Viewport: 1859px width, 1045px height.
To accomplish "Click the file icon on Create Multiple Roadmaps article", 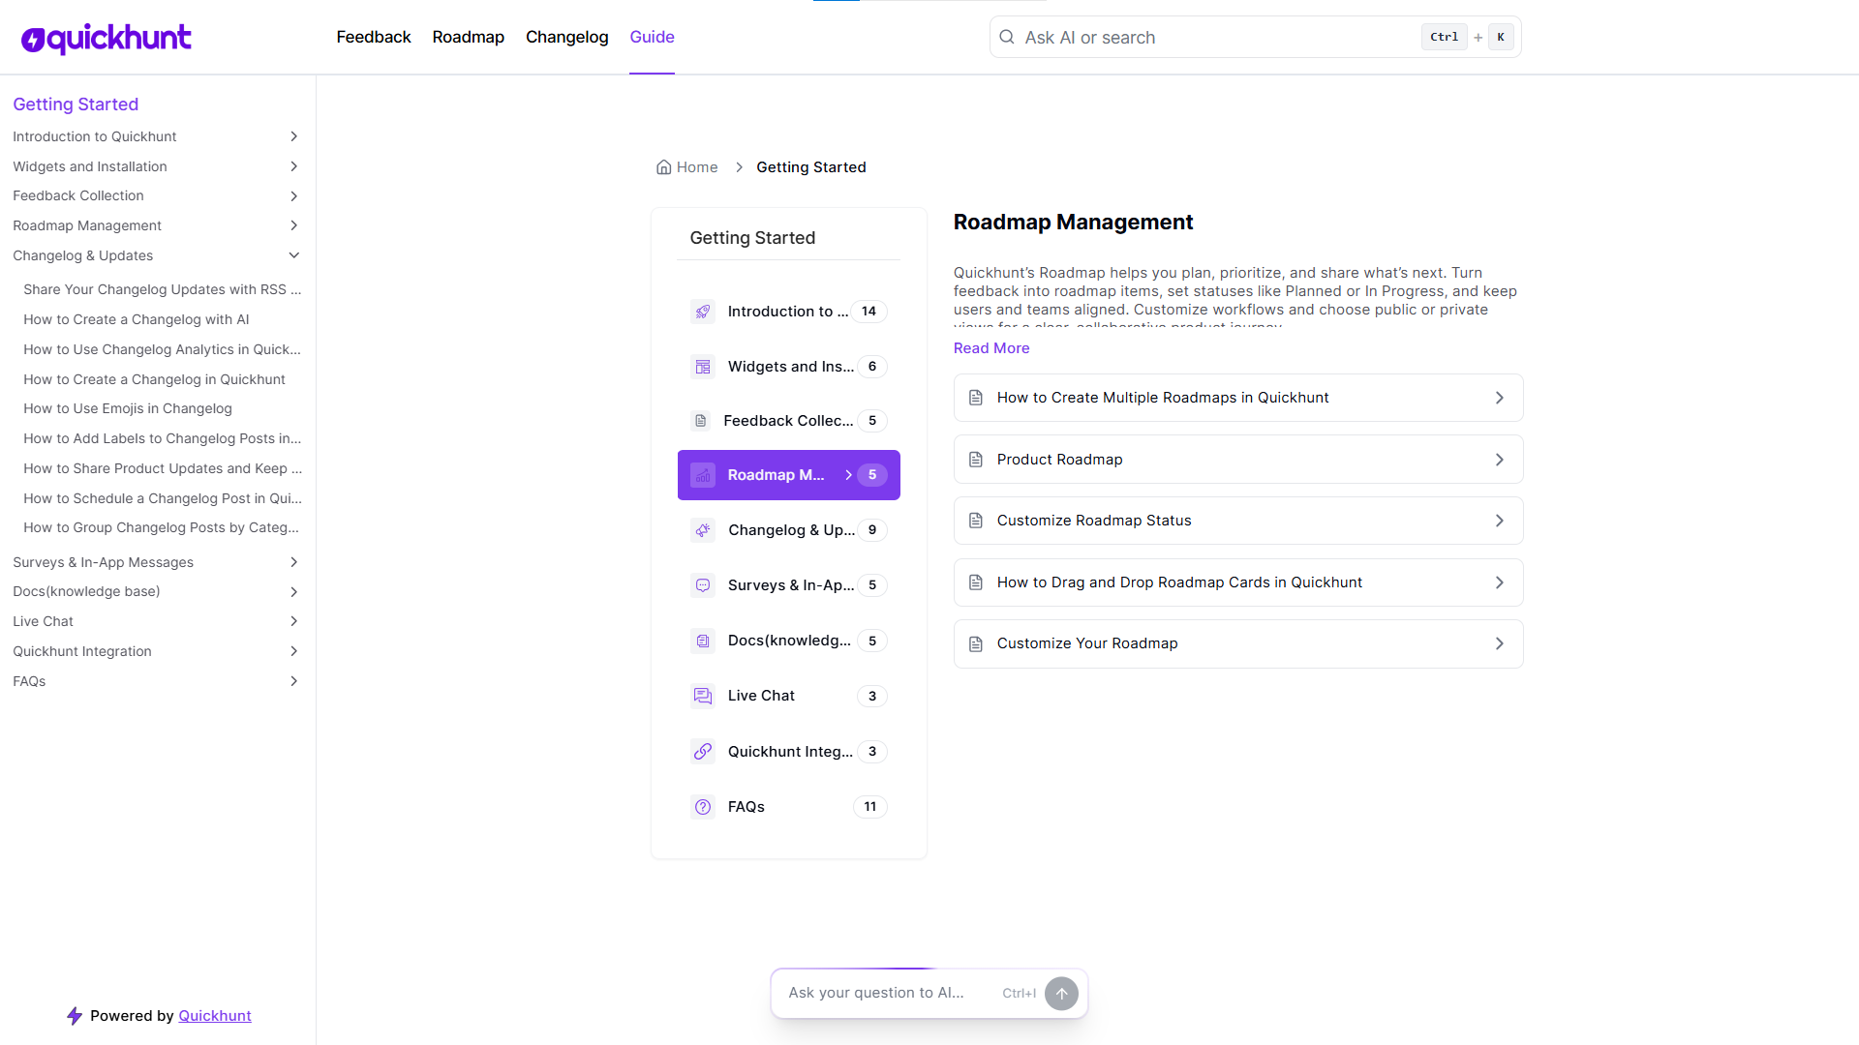I will [x=976, y=398].
